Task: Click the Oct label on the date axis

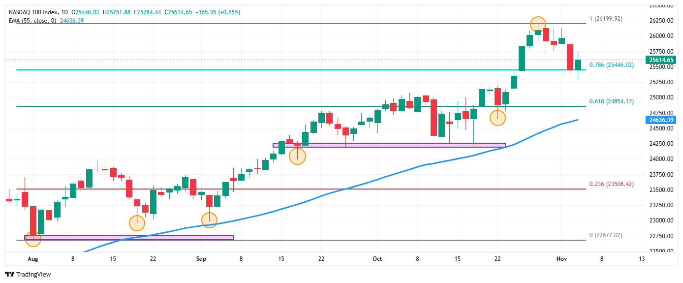Action: coord(377,258)
